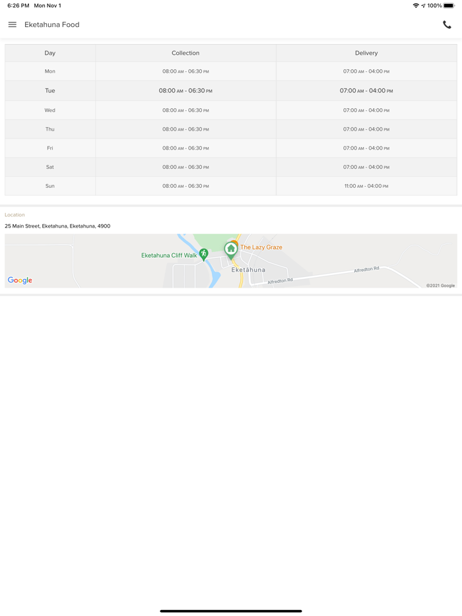Click the Location section label
Viewport: 462px width, 616px height.
click(15, 215)
